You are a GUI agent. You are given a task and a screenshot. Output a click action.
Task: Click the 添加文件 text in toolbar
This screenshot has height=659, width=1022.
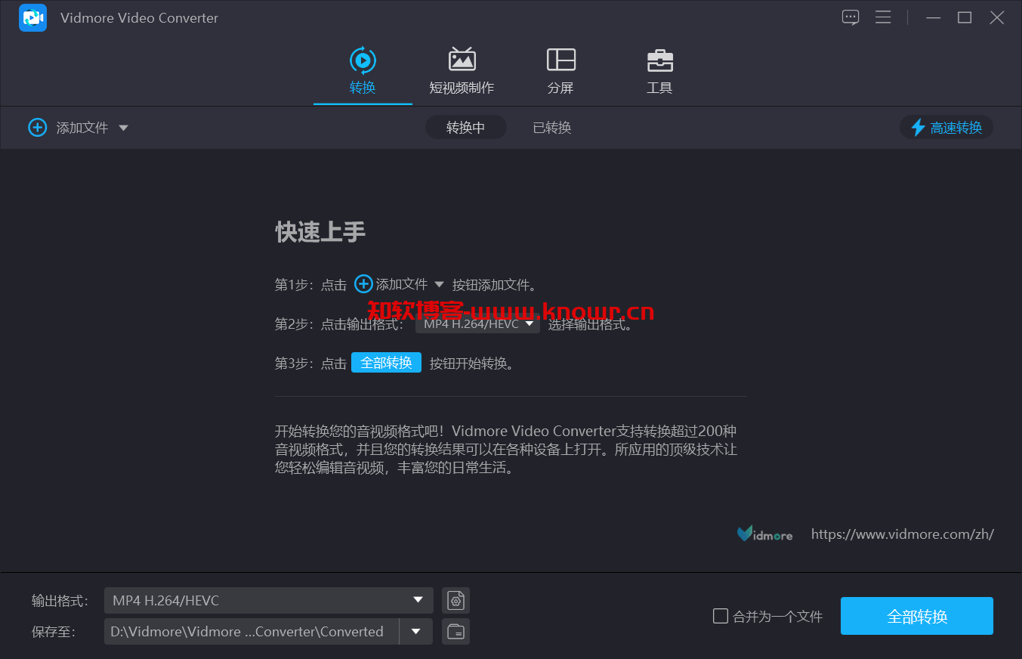pyautogui.click(x=82, y=128)
